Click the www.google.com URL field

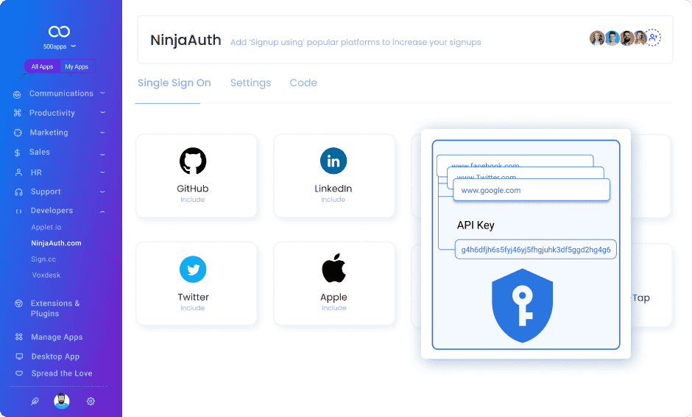532,190
